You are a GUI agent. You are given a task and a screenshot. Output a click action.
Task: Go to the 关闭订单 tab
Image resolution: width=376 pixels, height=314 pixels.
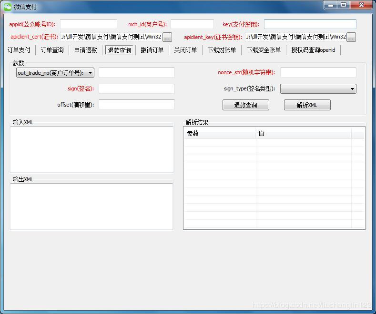coord(185,50)
